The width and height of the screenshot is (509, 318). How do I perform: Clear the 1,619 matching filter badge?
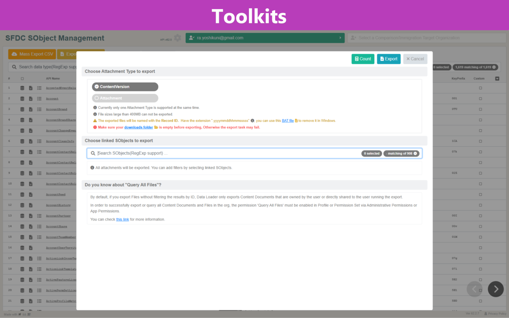click(x=493, y=67)
